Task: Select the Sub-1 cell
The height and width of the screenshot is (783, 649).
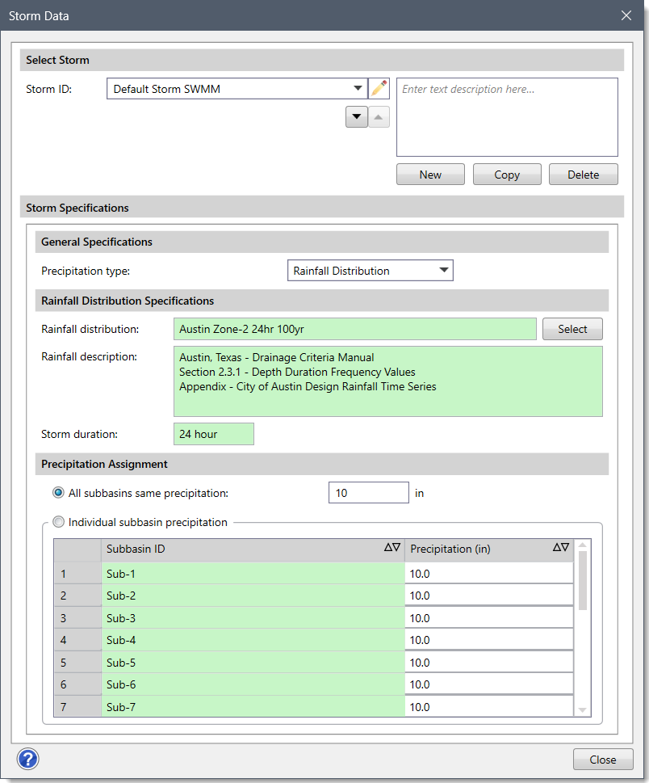Action: coord(253,573)
